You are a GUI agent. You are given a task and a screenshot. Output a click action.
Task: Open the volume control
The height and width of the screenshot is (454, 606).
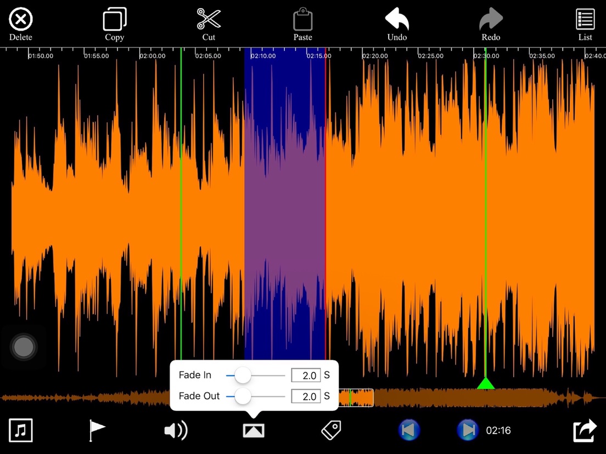[175, 430]
